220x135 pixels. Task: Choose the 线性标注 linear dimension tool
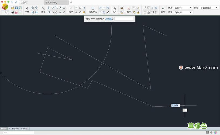click(93, 10)
